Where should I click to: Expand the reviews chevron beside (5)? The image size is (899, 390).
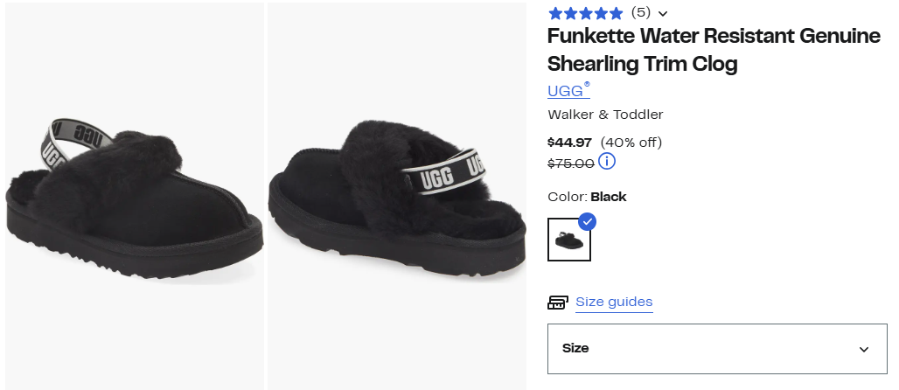coord(663,13)
